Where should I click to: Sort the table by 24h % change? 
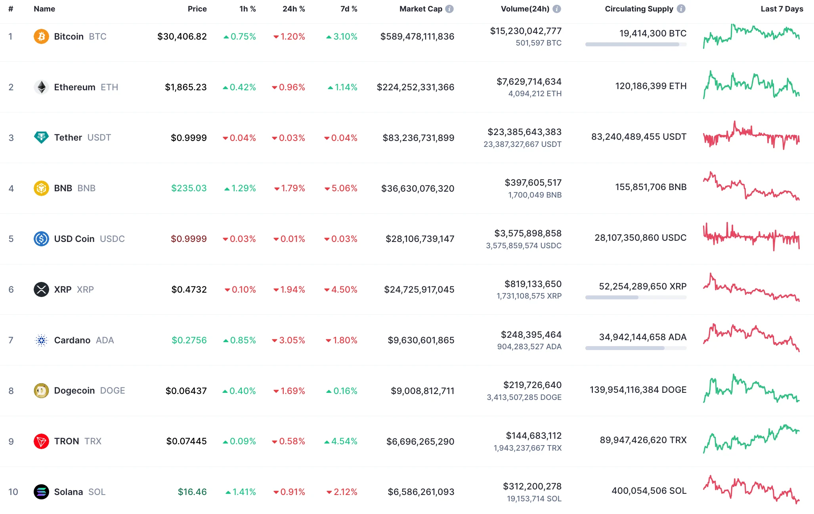[293, 9]
